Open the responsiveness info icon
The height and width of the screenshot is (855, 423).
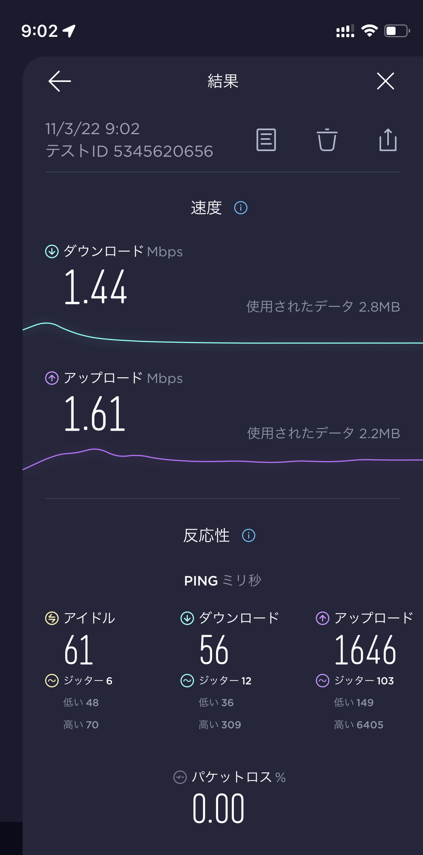point(249,535)
